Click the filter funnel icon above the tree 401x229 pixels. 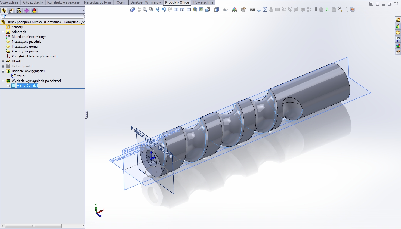pyautogui.click(x=4, y=16)
